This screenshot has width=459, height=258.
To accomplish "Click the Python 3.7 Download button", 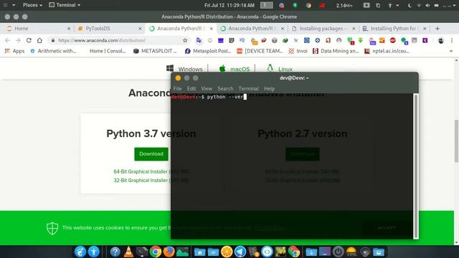I will click(x=151, y=154).
